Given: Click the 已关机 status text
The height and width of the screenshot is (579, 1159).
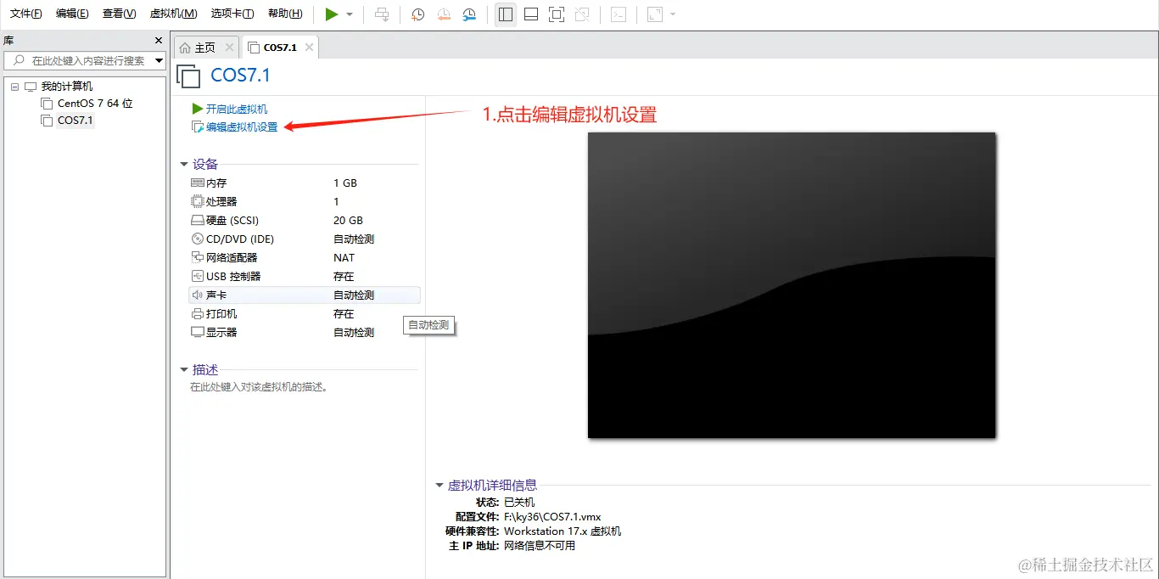Looking at the screenshot, I should pos(519,502).
